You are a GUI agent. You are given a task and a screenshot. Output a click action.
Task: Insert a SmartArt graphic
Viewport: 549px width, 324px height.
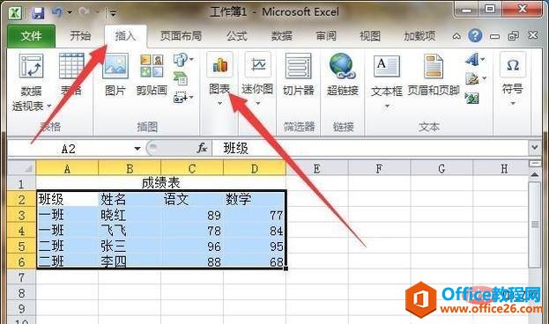tap(181, 78)
